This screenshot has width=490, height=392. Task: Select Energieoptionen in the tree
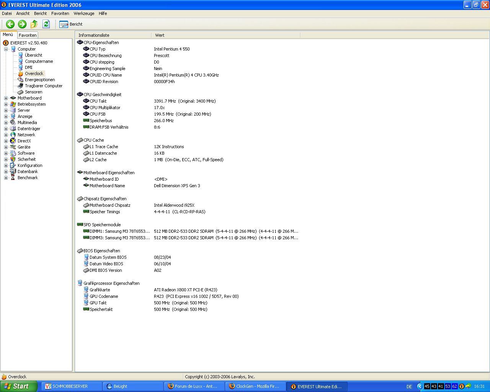coord(40,80)
